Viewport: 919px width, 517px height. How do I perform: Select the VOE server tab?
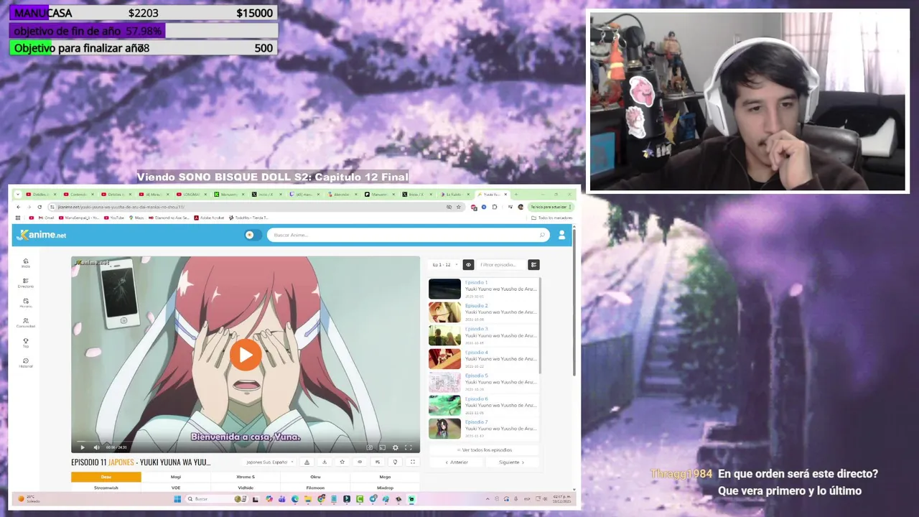[176, 488]
